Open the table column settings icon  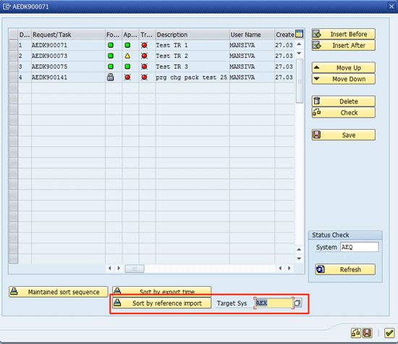[x=300, y=34]
